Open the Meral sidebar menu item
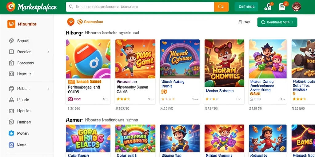This screenshot has width=315, height=157. [x=18, y=145]
